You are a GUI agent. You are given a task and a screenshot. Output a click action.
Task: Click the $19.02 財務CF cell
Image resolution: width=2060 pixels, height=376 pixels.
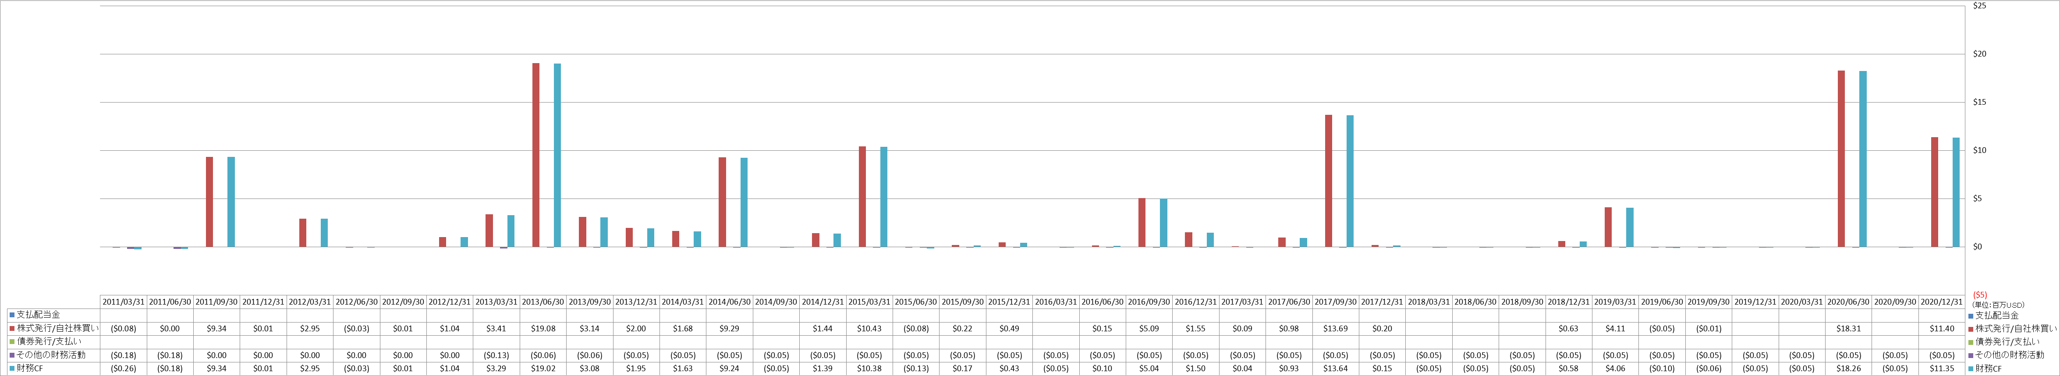pos(543,369)
